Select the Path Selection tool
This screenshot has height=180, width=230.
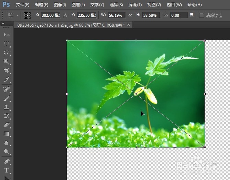click(6, 178)
